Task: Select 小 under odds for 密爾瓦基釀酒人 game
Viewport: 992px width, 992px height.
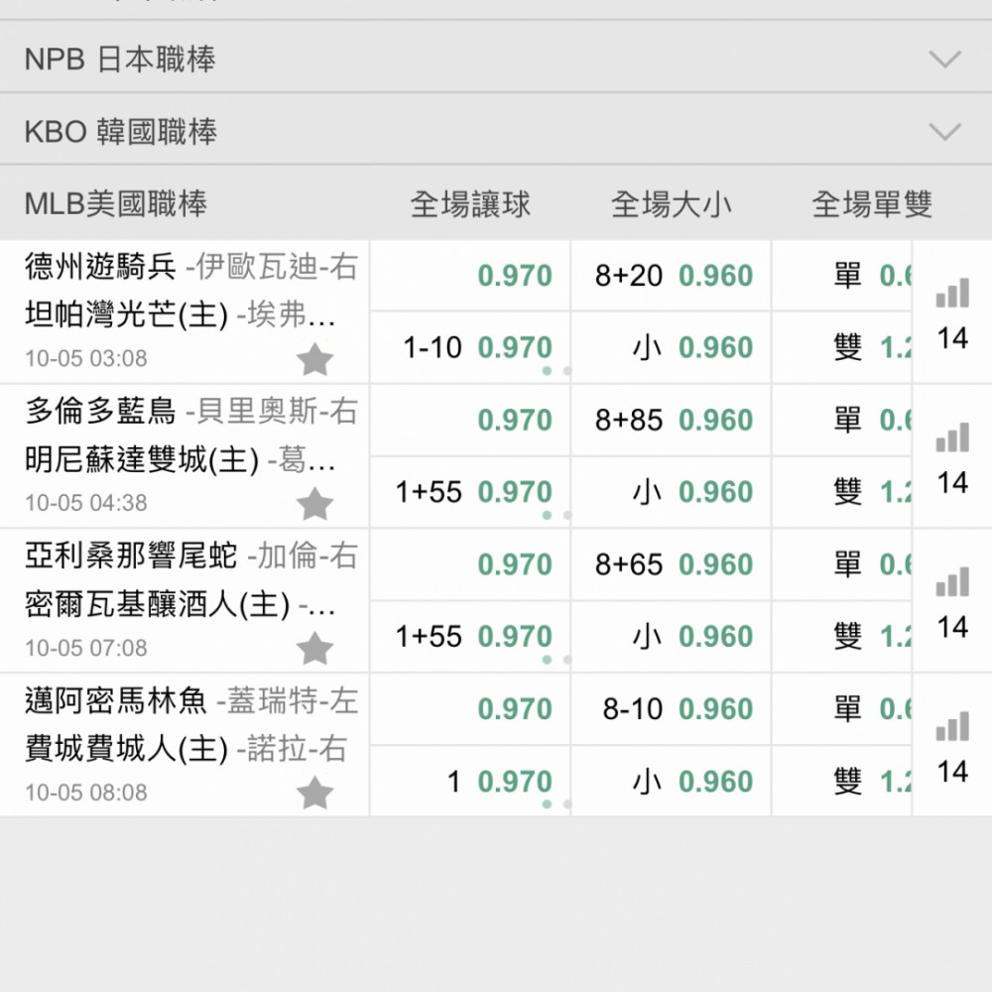Action: click(x=672, y=637)
